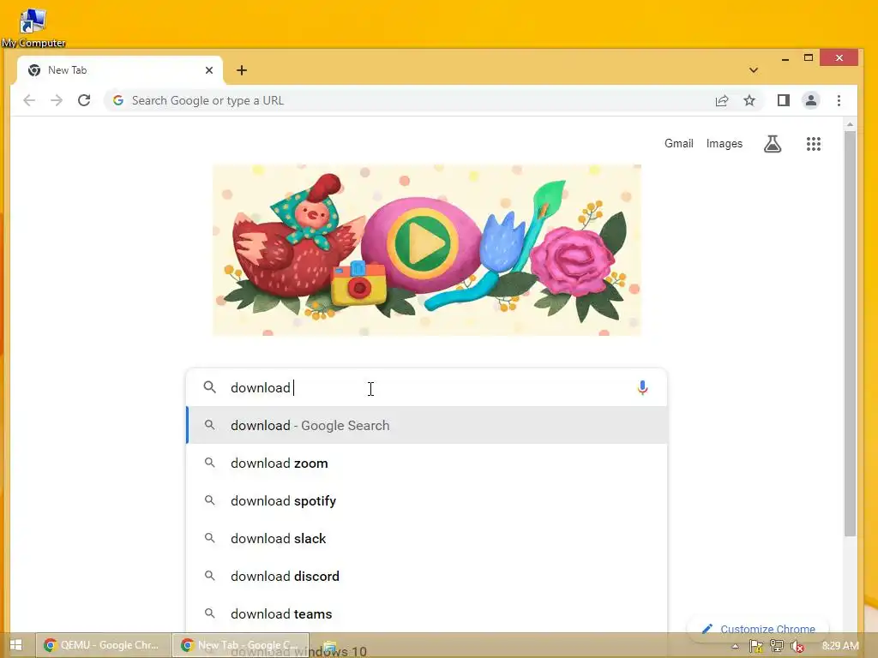The width and height of the screenshot is (878, 658).
Task: Click the Google G icon in address bar
Action: pos(118,101)
